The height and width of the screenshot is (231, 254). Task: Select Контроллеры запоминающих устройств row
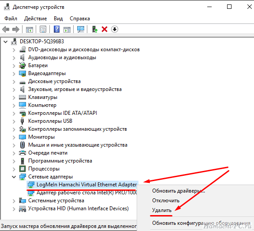coord(78,129)
